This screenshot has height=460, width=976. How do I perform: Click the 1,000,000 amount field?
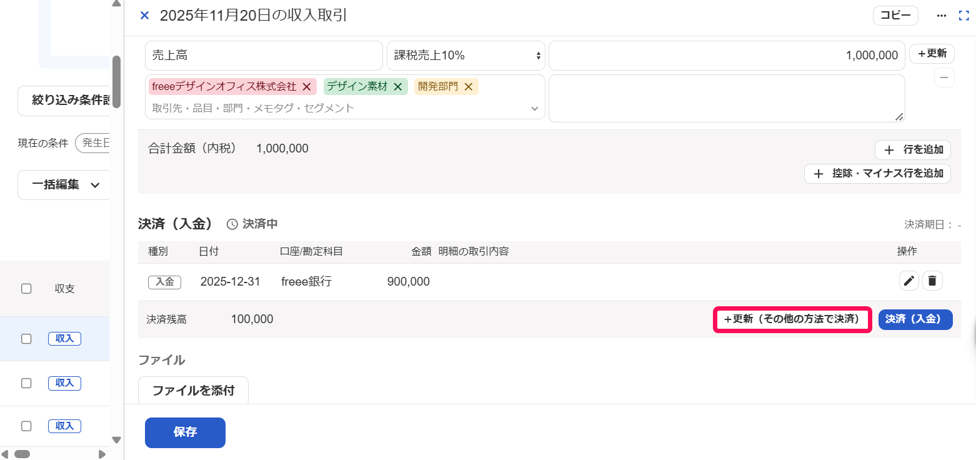(x=727, y=56)
